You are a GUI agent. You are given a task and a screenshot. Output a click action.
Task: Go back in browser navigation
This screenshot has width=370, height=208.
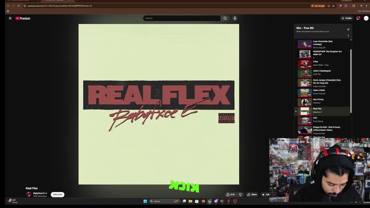pyautogui.click(x=8, y=6)
